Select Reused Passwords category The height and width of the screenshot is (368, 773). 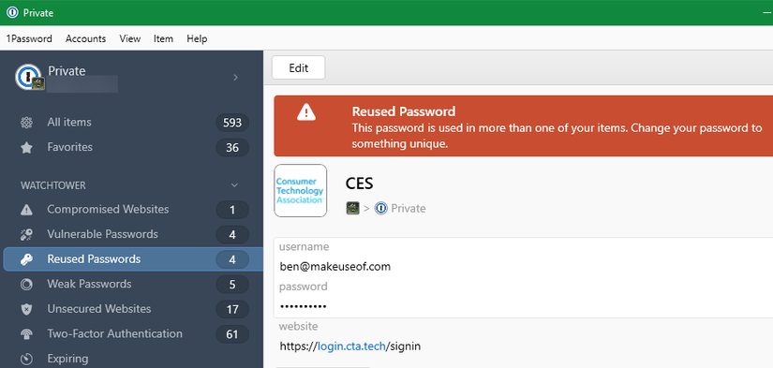pos(133,259)
